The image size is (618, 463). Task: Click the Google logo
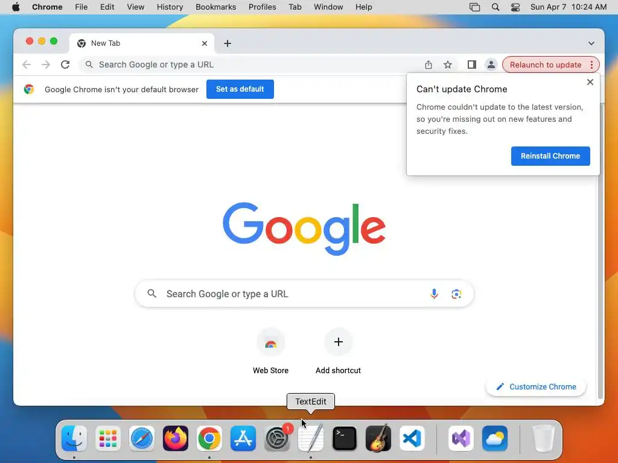pyautogui.click(x=304, y=228)
